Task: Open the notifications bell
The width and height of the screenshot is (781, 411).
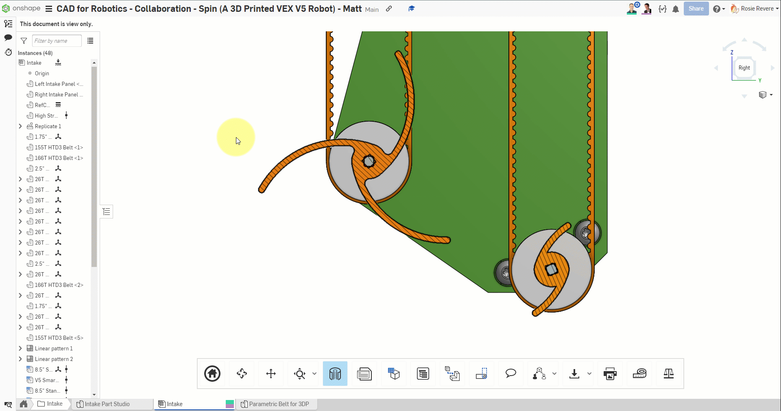Action: pyautogui.click(x=676, y=9)
